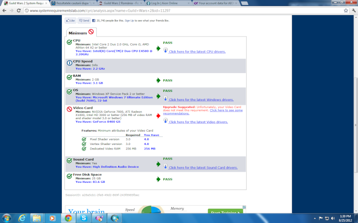Open Chrome wrench settings menu
This screenshot has width=358, height=223.
(x=354, y=10)
